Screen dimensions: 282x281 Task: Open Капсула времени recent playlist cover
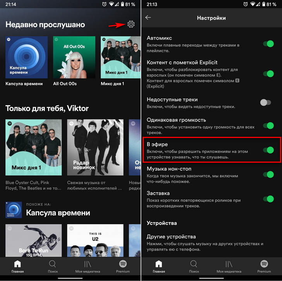[x=26, y=57]
